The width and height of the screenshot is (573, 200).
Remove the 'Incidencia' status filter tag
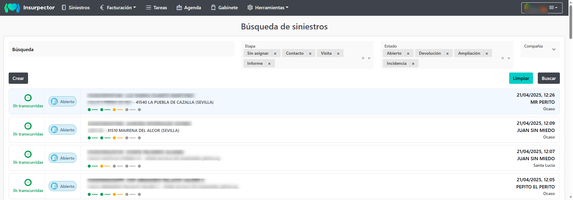coord(413,64)
